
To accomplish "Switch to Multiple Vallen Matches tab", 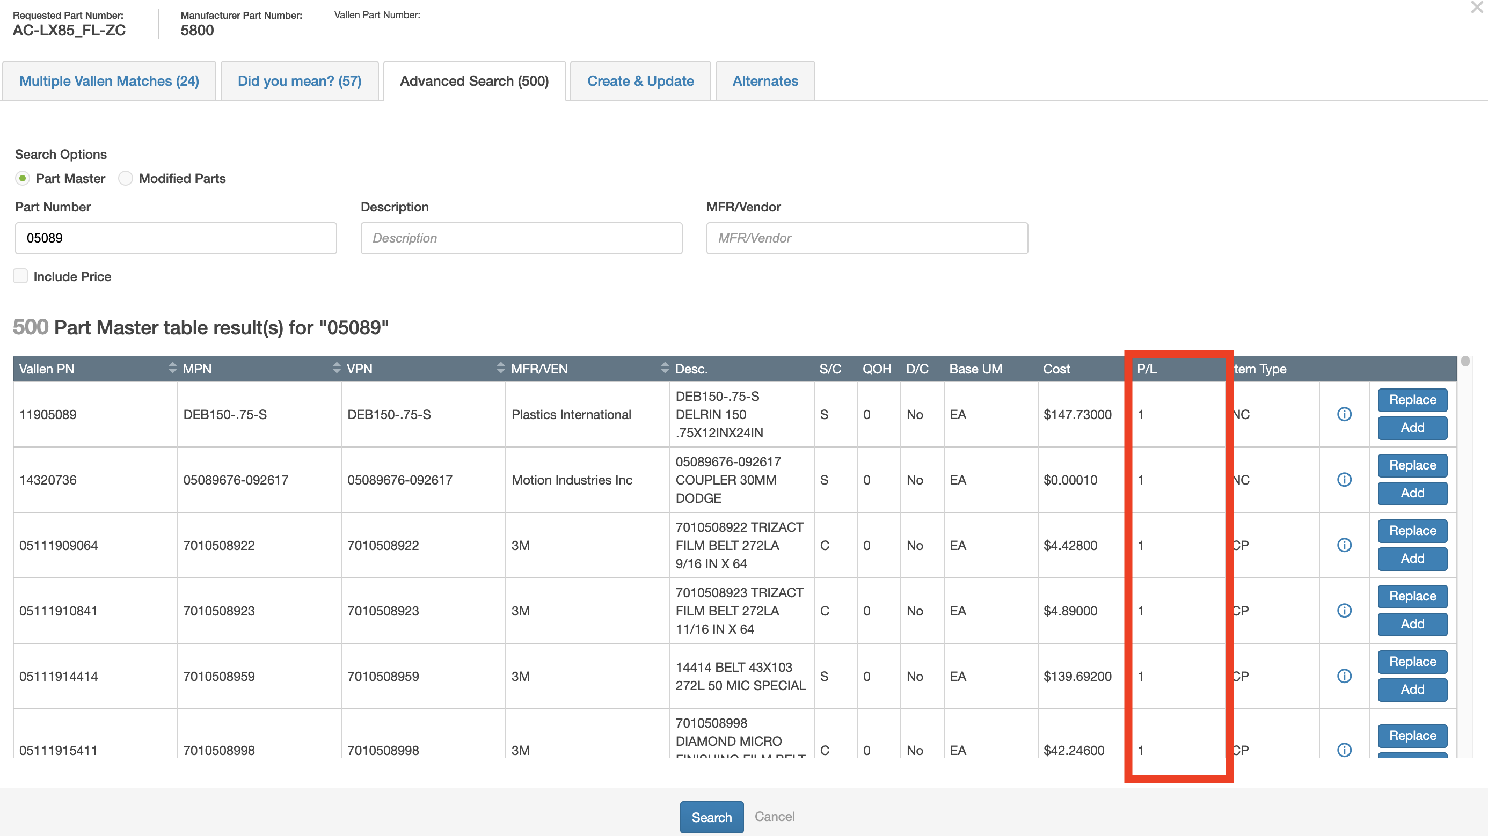I will coord(108,81).
